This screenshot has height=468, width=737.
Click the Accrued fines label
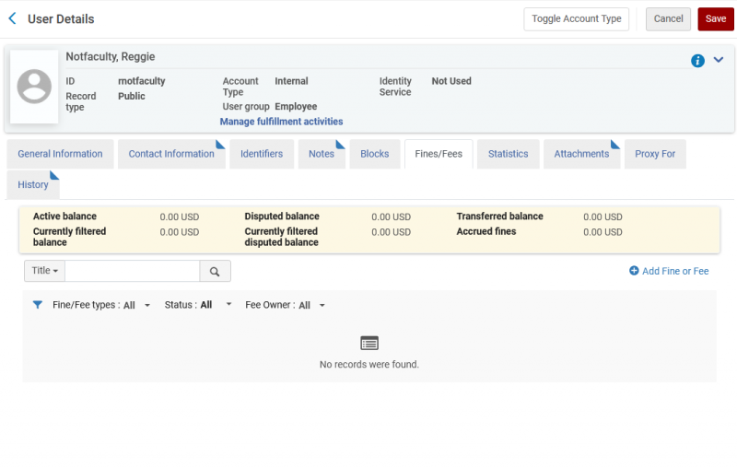[x=486, y=231]
